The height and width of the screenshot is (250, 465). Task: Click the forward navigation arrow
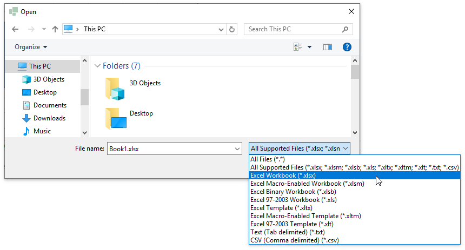31,29
